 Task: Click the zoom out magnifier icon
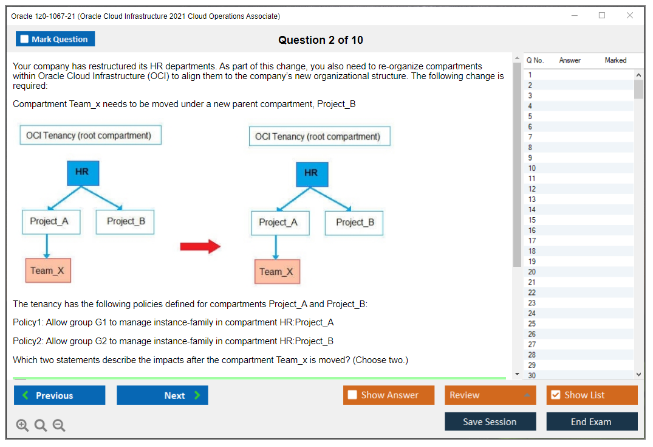[x=59, y=426]
